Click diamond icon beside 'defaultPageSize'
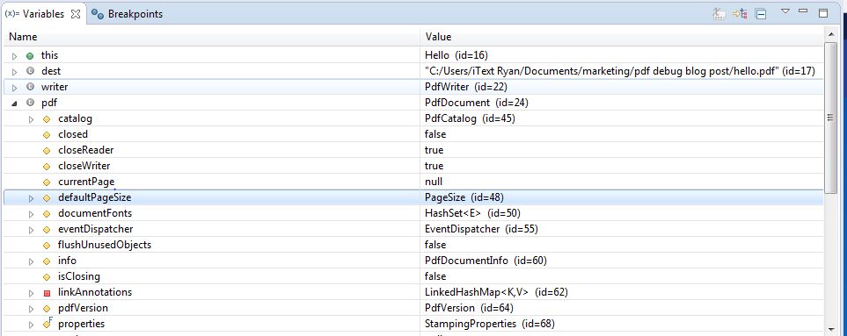The image size is (847, 336). click(47, 198)
